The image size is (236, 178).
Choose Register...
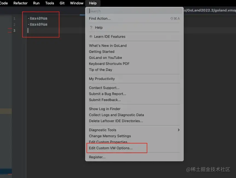click(x=134, y=157)
